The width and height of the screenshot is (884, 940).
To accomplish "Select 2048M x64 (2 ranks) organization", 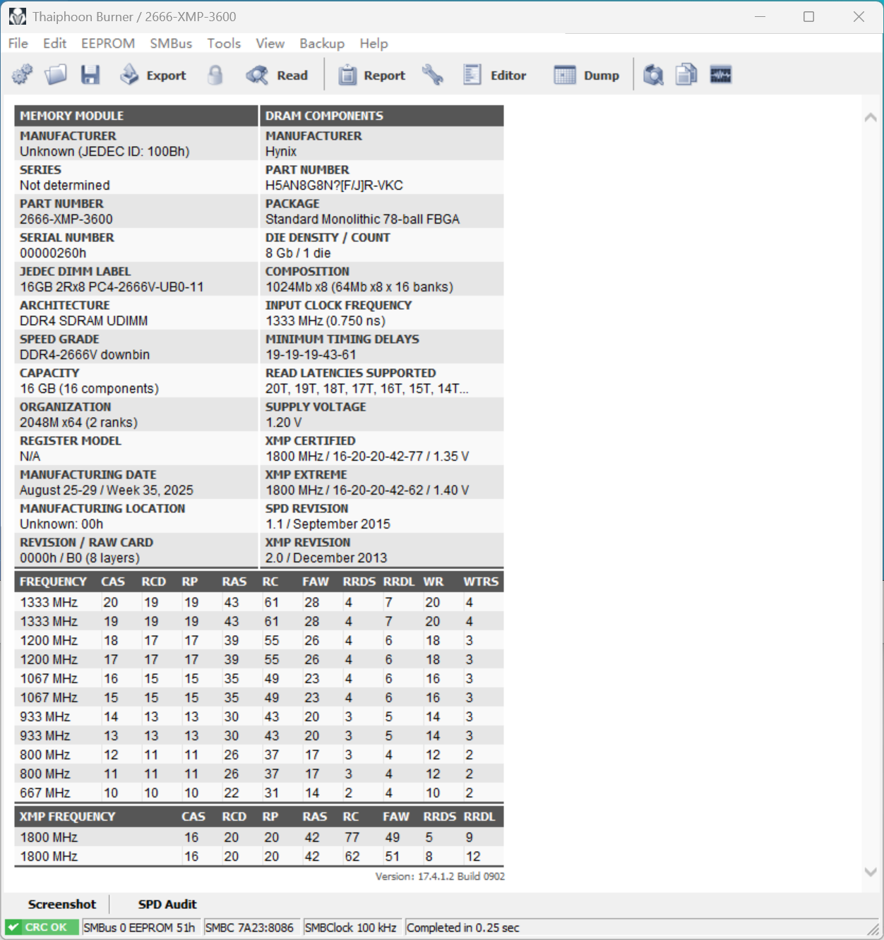I will click(x=78, y=423).
